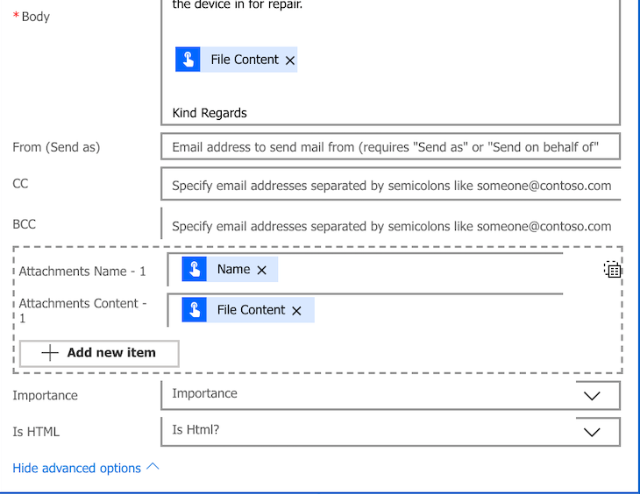640x494 pixels.
Task: Click the Kind Regards text in Body
Action: pyautogui.click(x=210, y=113)
